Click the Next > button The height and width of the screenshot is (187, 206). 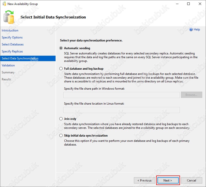[168, 181]
